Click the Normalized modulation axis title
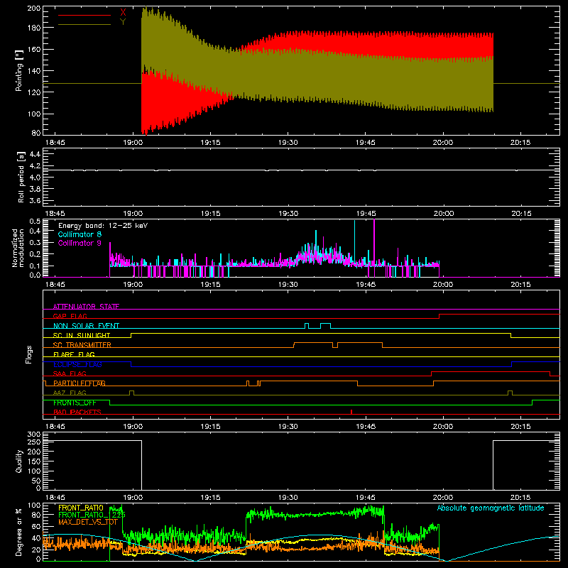 tap(18, 248)
